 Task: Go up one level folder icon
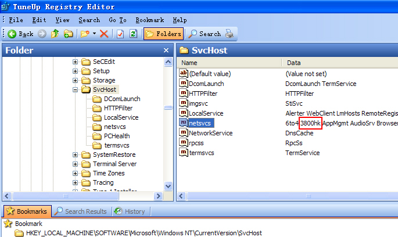pos(55,34)
